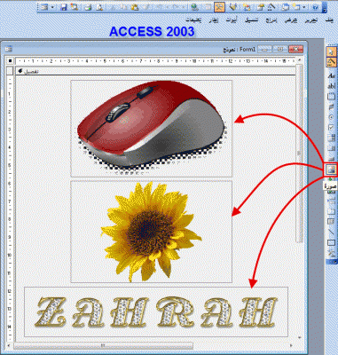338x355 pixels.
Task: Print the form using the printer icon
Action: tap(88, 7)
